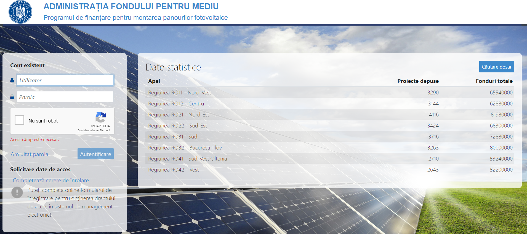
Task: Click the Autentificare button
Action: click(95, 154)
